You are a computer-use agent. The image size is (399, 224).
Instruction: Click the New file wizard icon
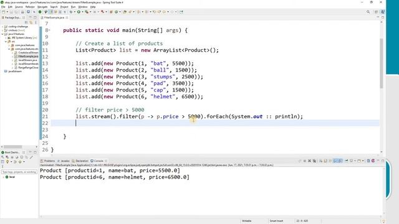click(3, 12)
